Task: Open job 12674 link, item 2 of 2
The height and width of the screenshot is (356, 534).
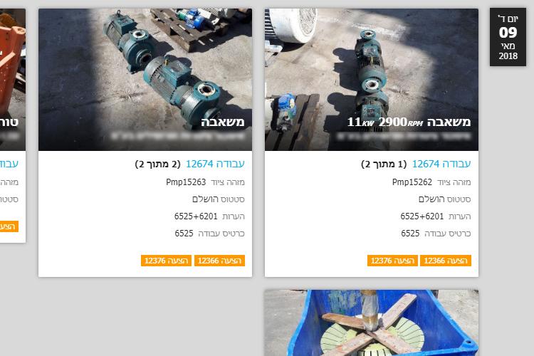Action: coord(215,164)
